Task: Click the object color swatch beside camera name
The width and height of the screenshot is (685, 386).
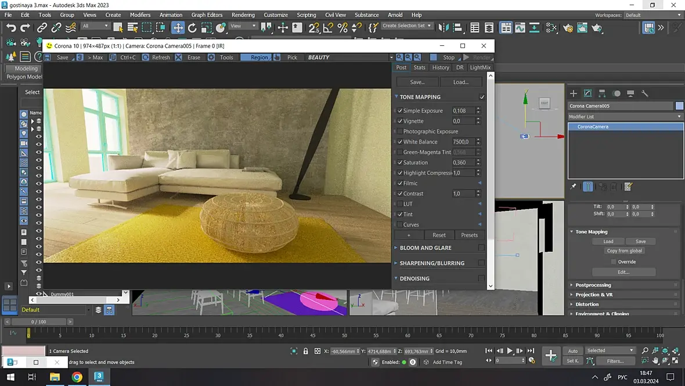Action: 679,106
